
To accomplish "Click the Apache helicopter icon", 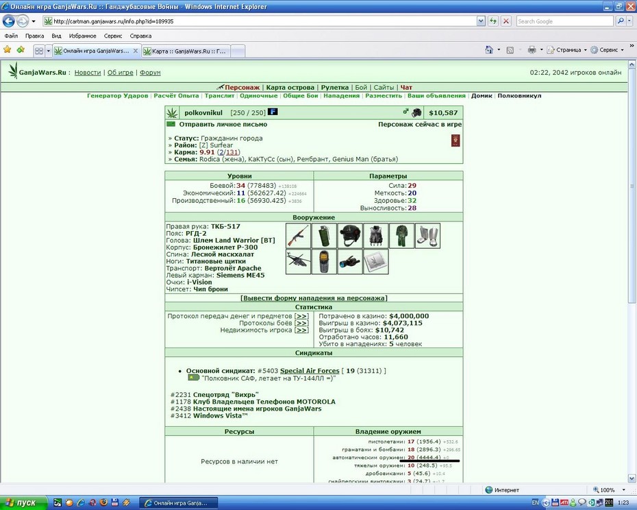I will pyautogui.click(x=298, y=261).
